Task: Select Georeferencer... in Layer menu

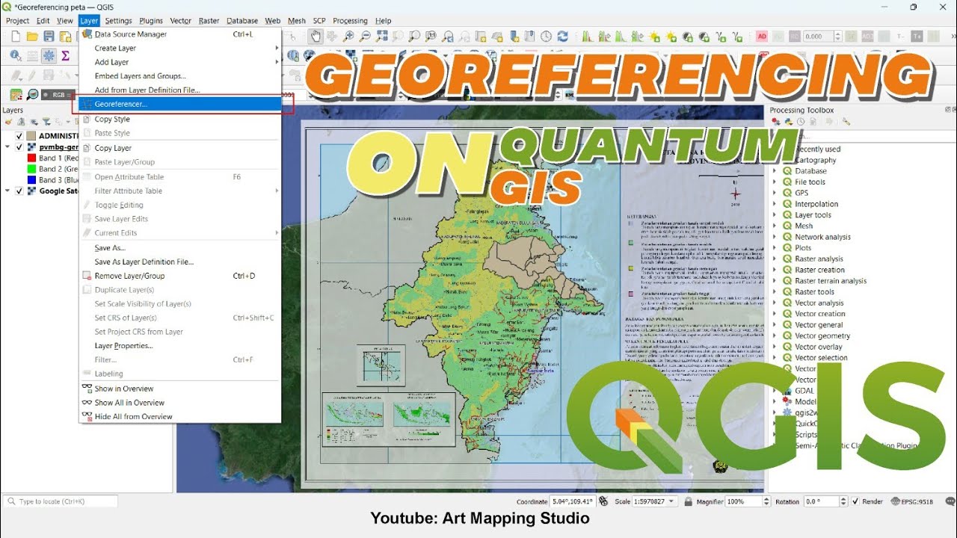Action: point(179,104)
